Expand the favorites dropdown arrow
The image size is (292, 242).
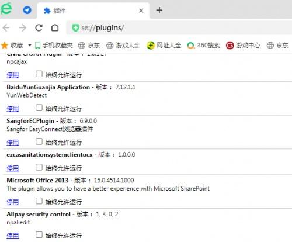[30, 46]
